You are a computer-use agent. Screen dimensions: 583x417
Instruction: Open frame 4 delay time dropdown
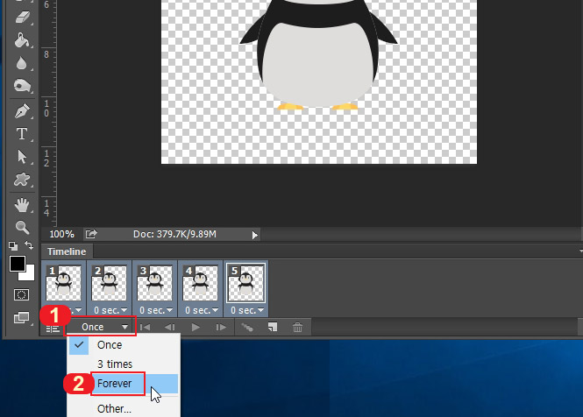[202, 310]
